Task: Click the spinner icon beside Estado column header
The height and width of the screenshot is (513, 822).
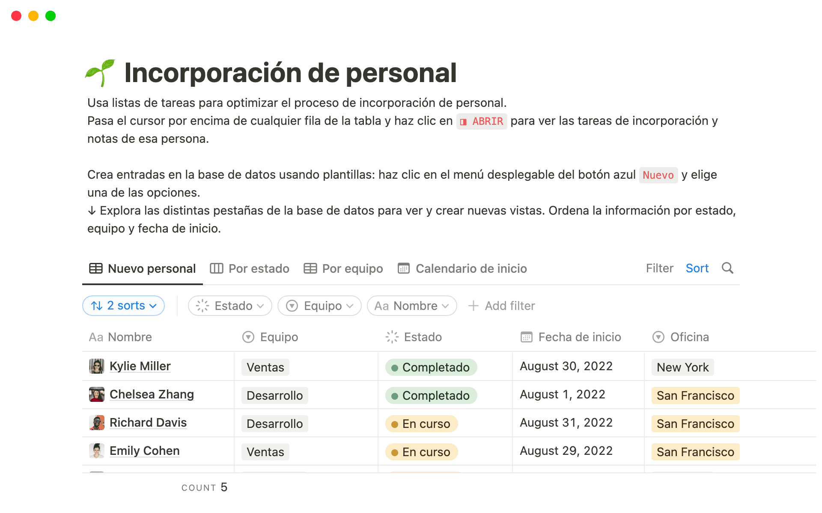Action: 391,337
